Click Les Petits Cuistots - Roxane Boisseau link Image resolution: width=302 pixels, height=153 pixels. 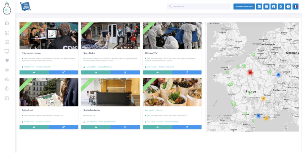[163, 122]
